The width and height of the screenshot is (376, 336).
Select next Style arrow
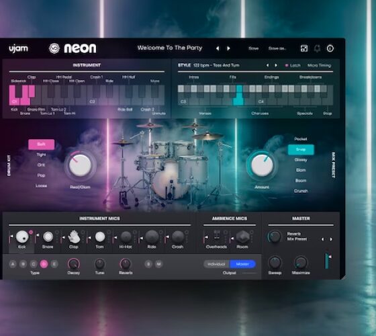click(x=276, y=65)
